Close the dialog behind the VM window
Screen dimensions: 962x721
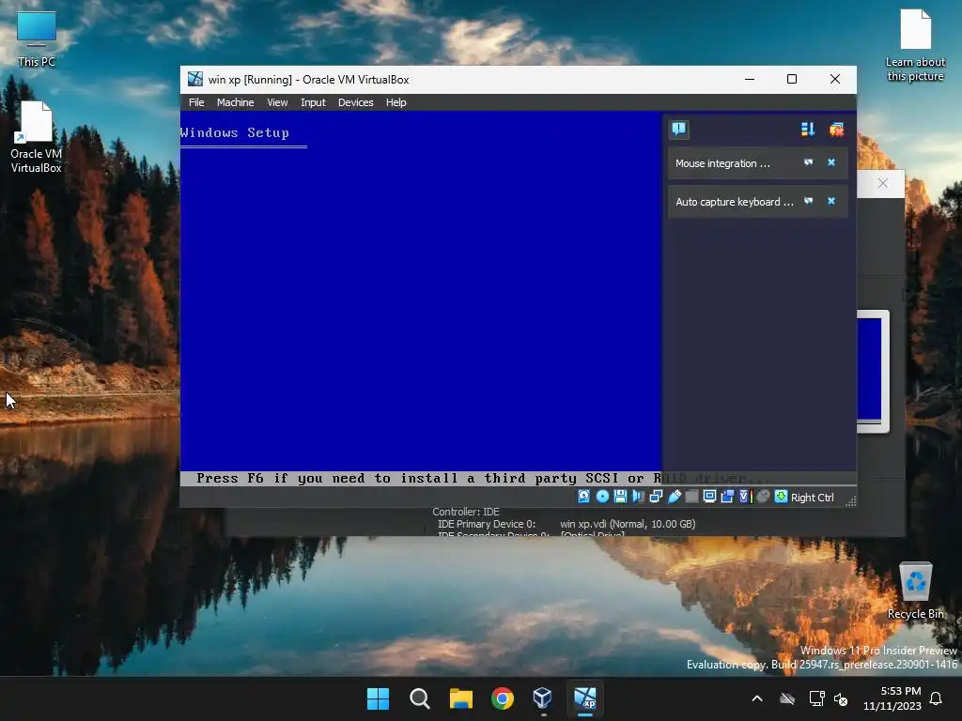(882, 183)
